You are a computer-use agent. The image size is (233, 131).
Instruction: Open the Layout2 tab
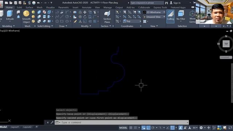(27, 127)
